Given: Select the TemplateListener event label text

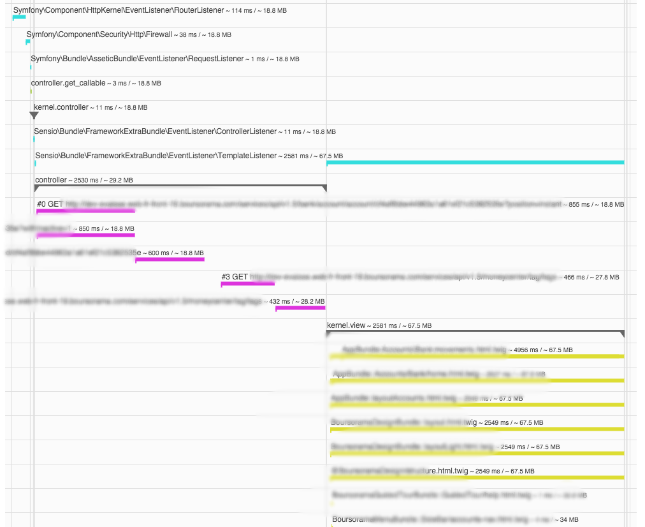Looking at the screenshot, I should coord(156,156).
